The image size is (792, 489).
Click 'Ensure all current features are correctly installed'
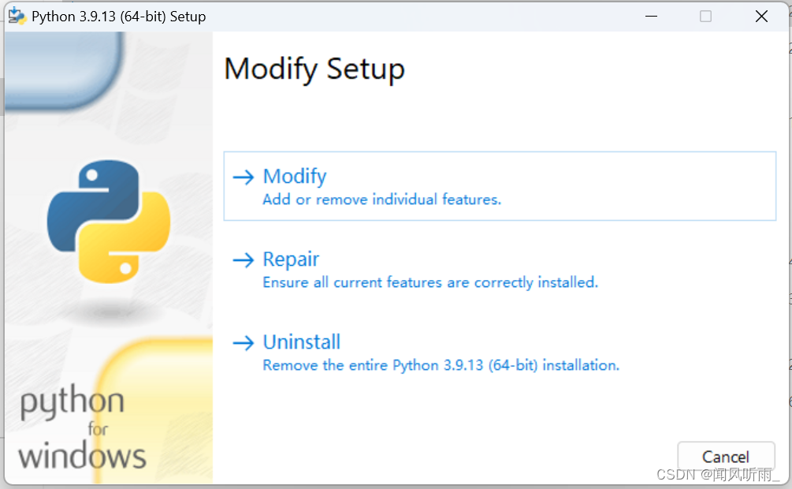tap(429, 282)
